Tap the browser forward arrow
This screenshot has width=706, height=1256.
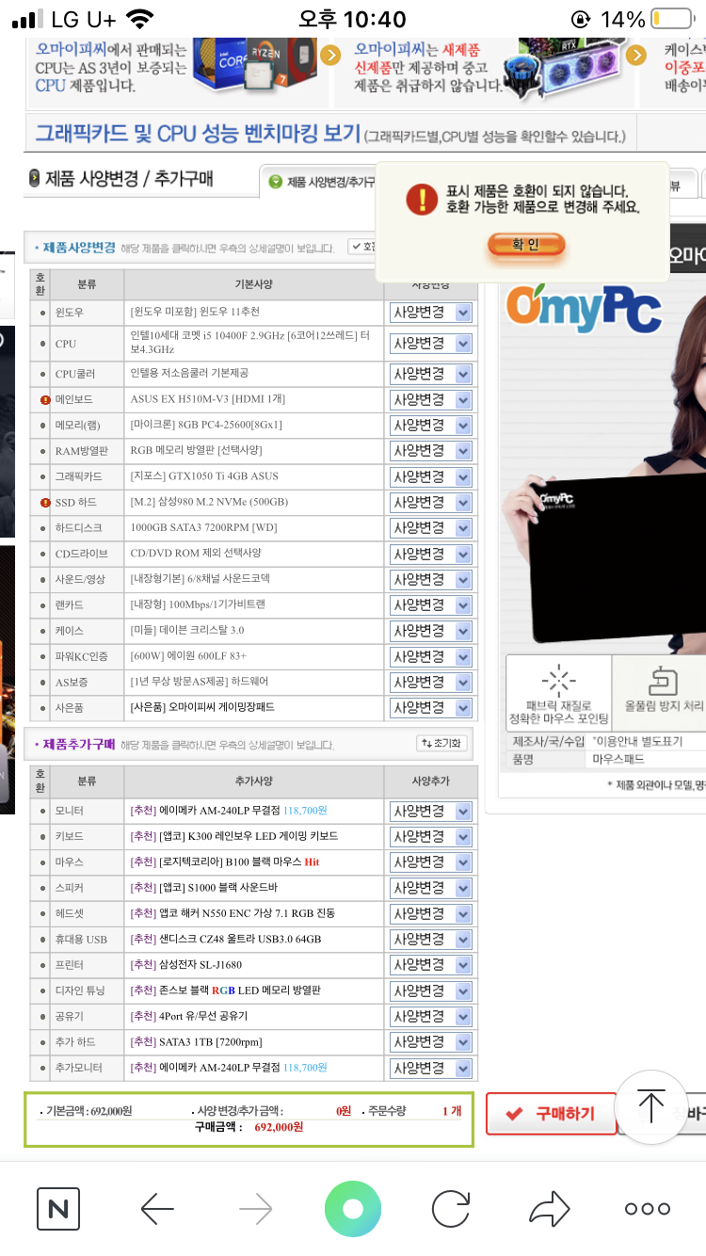(255, 1209)
